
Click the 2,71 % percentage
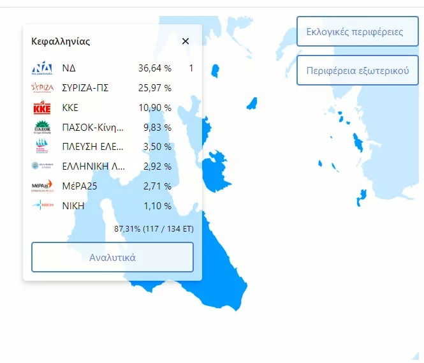pyautogui.click(x=157, y=186)
